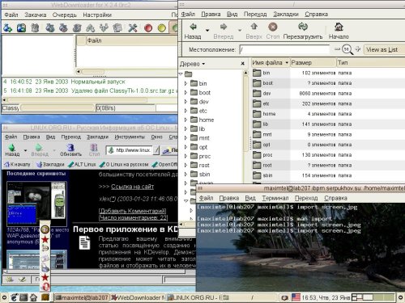The height and width of the screenshot is (303, 405).
Task: Click the terminal monitor icon on bottom panel
Action: coord(23,297)
